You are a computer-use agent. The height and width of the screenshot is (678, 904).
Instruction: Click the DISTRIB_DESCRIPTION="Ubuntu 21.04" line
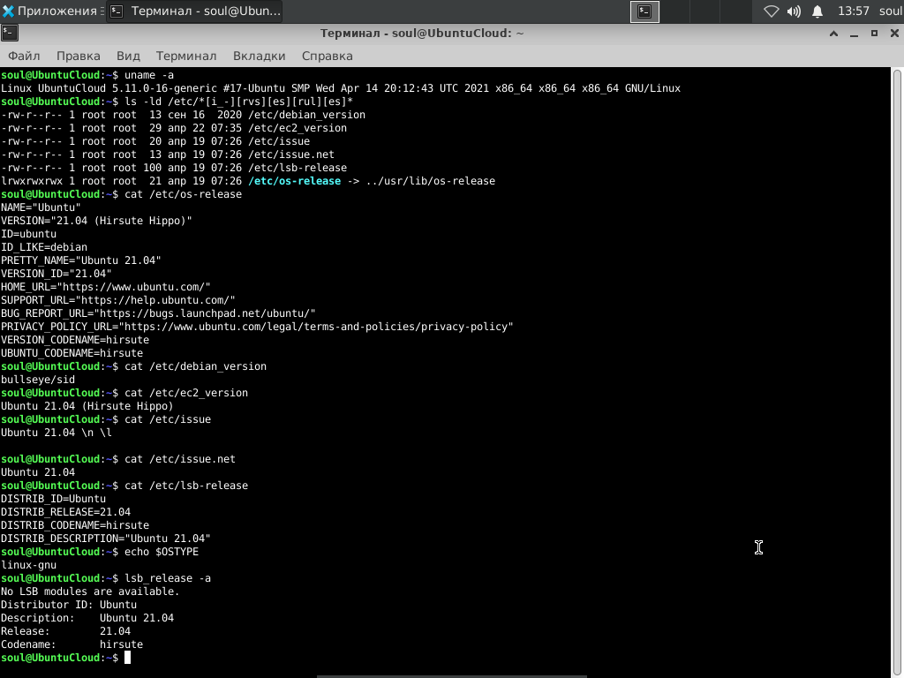point(106,539)
